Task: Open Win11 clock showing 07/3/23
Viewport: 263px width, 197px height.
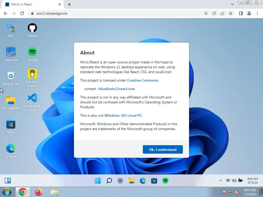Action: tap(253, 181)
